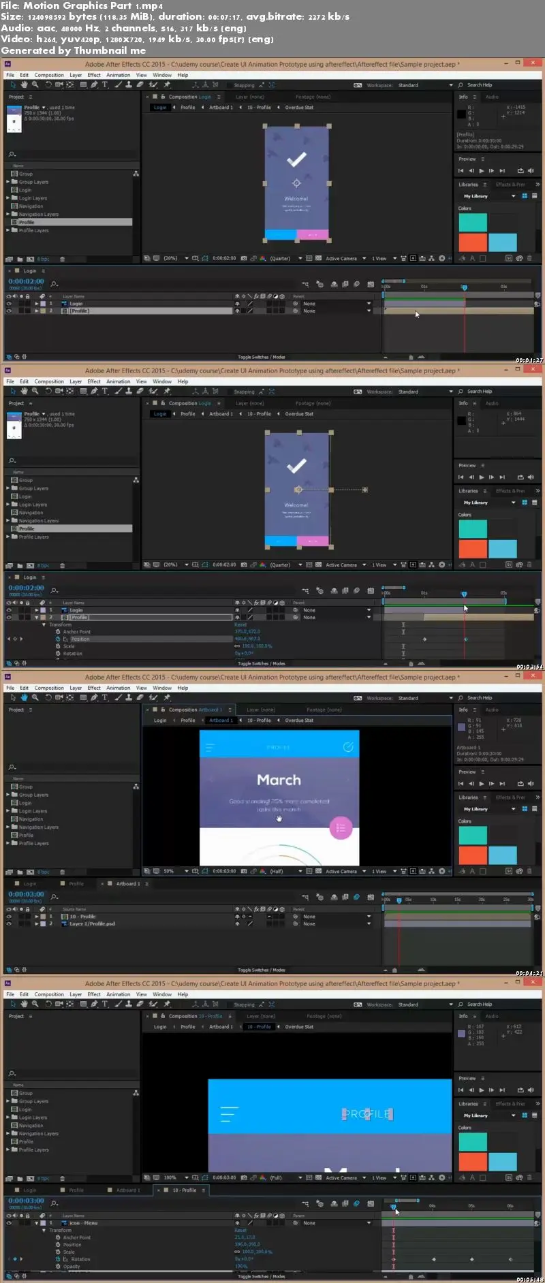Image resolution: width=545 pixels, height=1283 pixels.
Task: Hide the 10 - Profile layer in frame 00:04:21
Action: click(9, 917)
